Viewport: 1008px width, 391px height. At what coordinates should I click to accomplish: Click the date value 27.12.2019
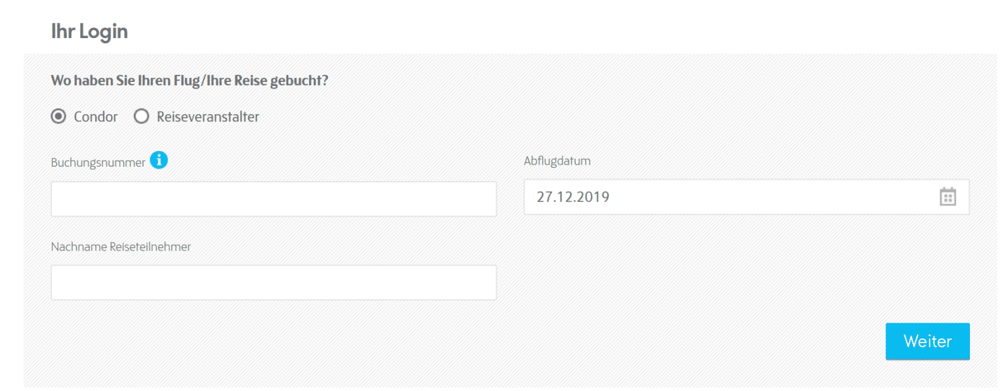tap(573, 197)
